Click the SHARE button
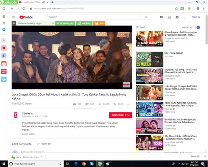The height and width of the screenshot is (167, 208). pyautogui.click(x=104, y=104)
